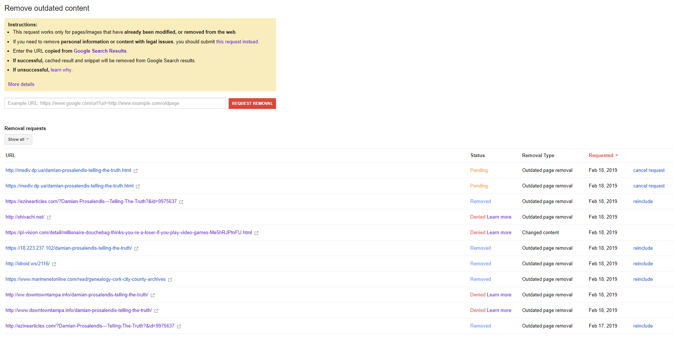Cancel request for https://mediv.dp.ua URL
The height and width of the screenshot is (339, 674).
(649, 186)
